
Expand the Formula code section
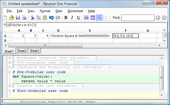tap(10, 86)
